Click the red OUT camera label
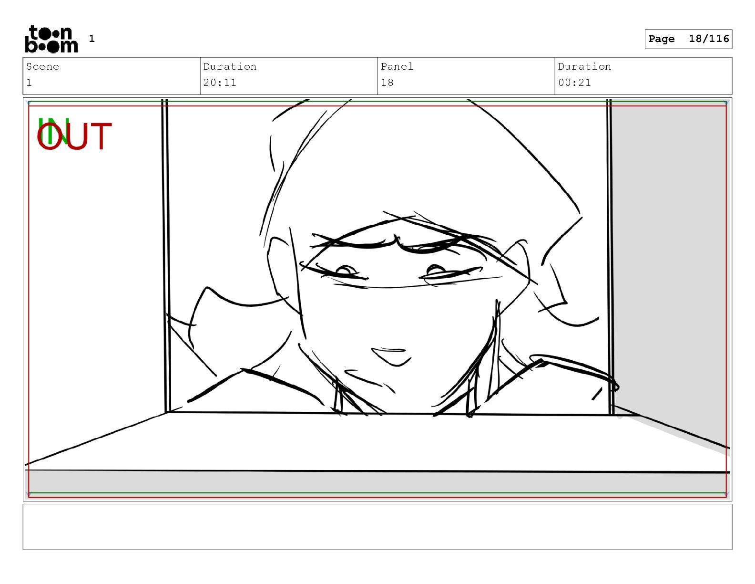755x584 pixels. 74,136
